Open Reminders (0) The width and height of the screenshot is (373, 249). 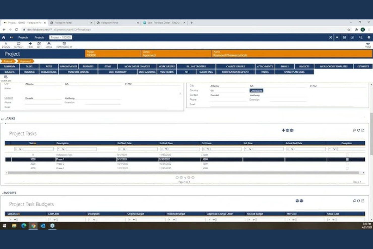point(64,45)
